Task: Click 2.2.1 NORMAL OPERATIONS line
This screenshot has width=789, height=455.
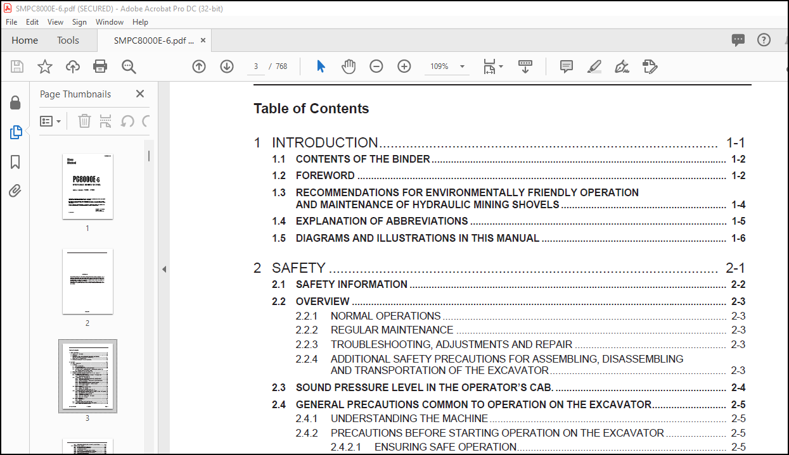Action: (x=520, y=316)
